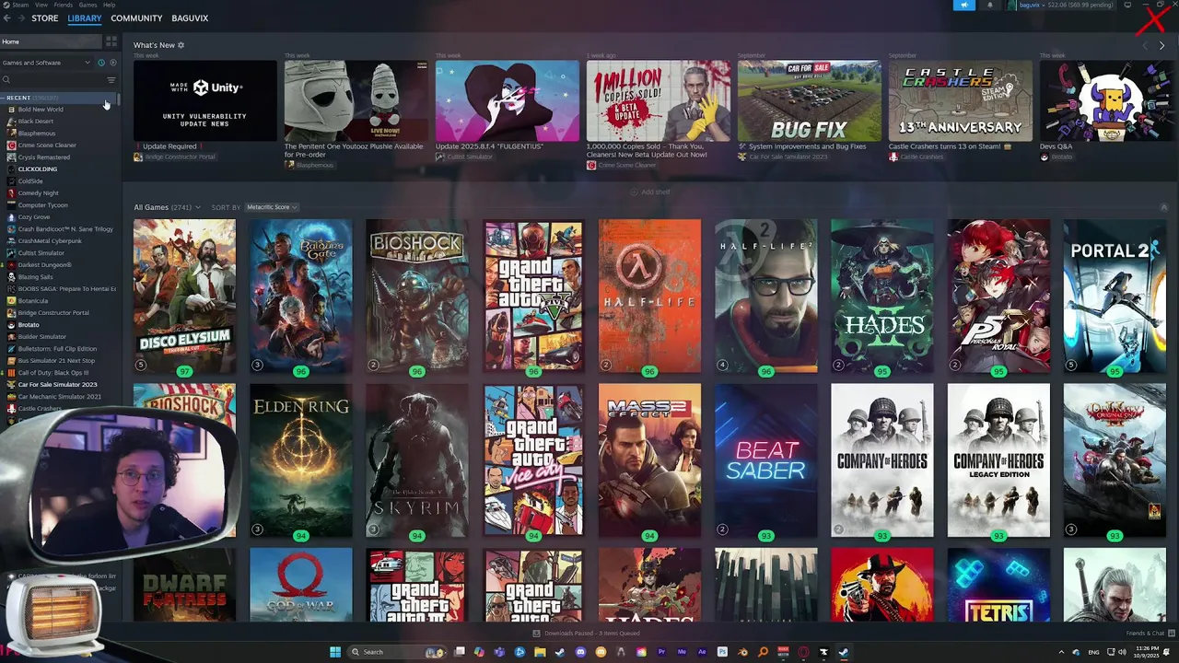Viewport: 1179px width, 663px height.
Task: Collapse the All Games shelf
Action: click(x=1163, y=207)
